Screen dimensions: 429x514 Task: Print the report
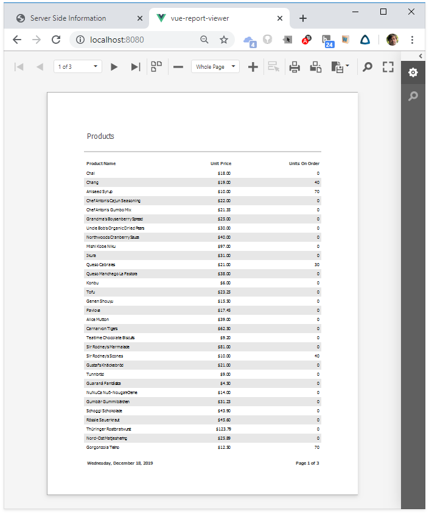295,67
